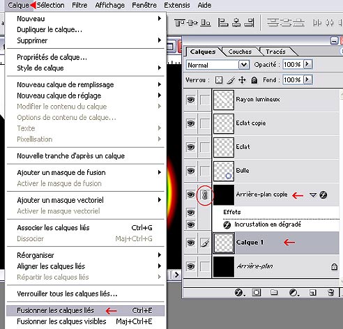Open the new adjustment layer icon
The height and width of the screenshot is (329, 343).
pos(294,292)
